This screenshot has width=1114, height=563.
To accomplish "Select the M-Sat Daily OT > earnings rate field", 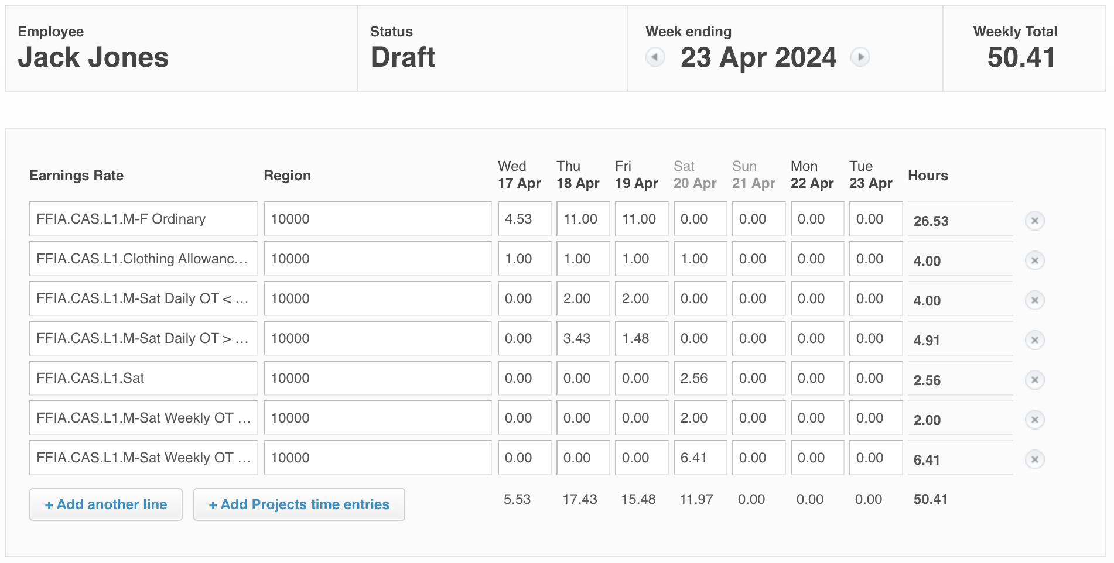I will [x=143, y=338].
